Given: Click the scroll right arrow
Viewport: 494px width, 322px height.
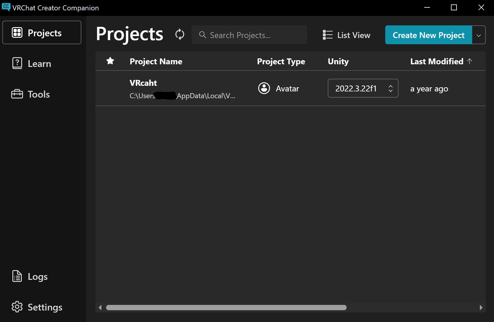Looking at the screenshot, I should tap(481, 308).
